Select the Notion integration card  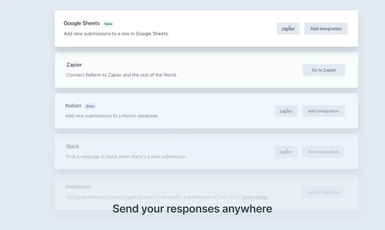(x=169, y=111)
